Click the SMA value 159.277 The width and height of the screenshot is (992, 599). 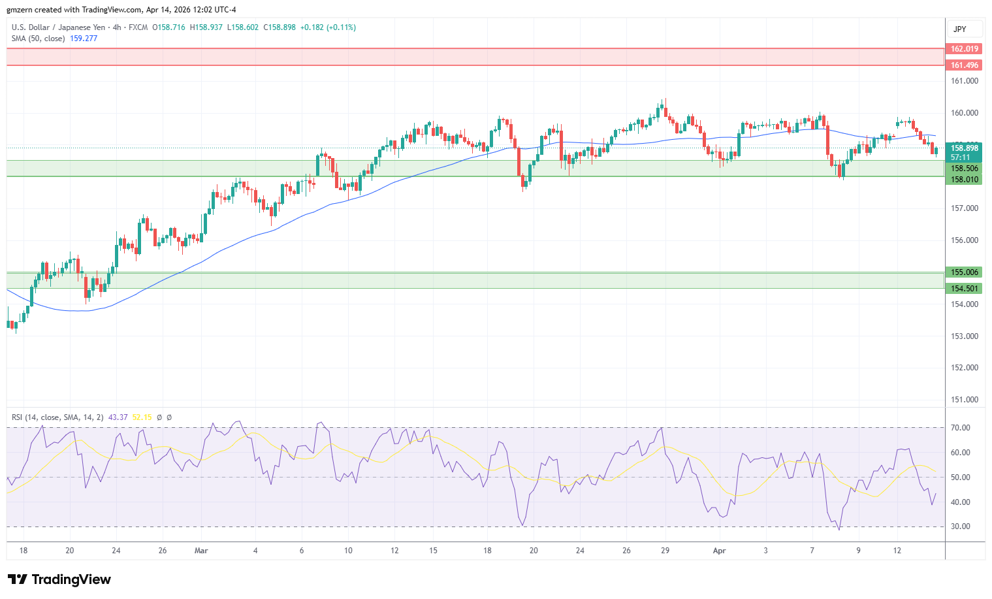pos(83,39)
